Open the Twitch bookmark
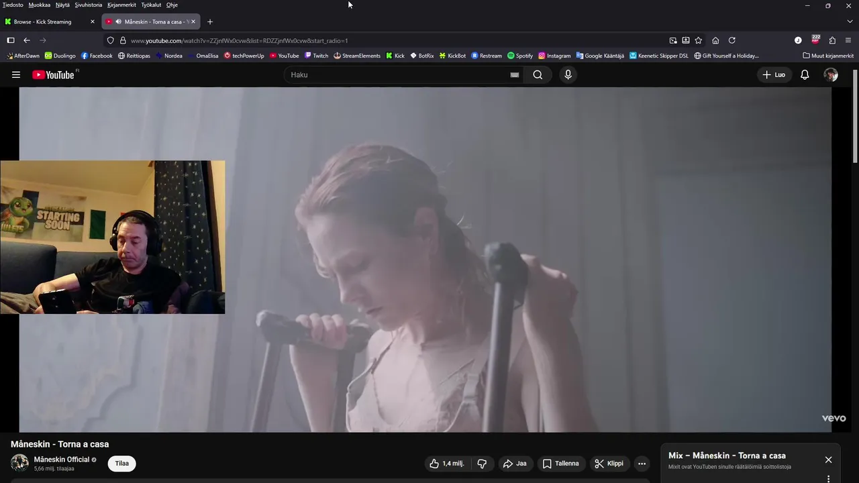This screenshot has width=859, height=483. (317, 56)
